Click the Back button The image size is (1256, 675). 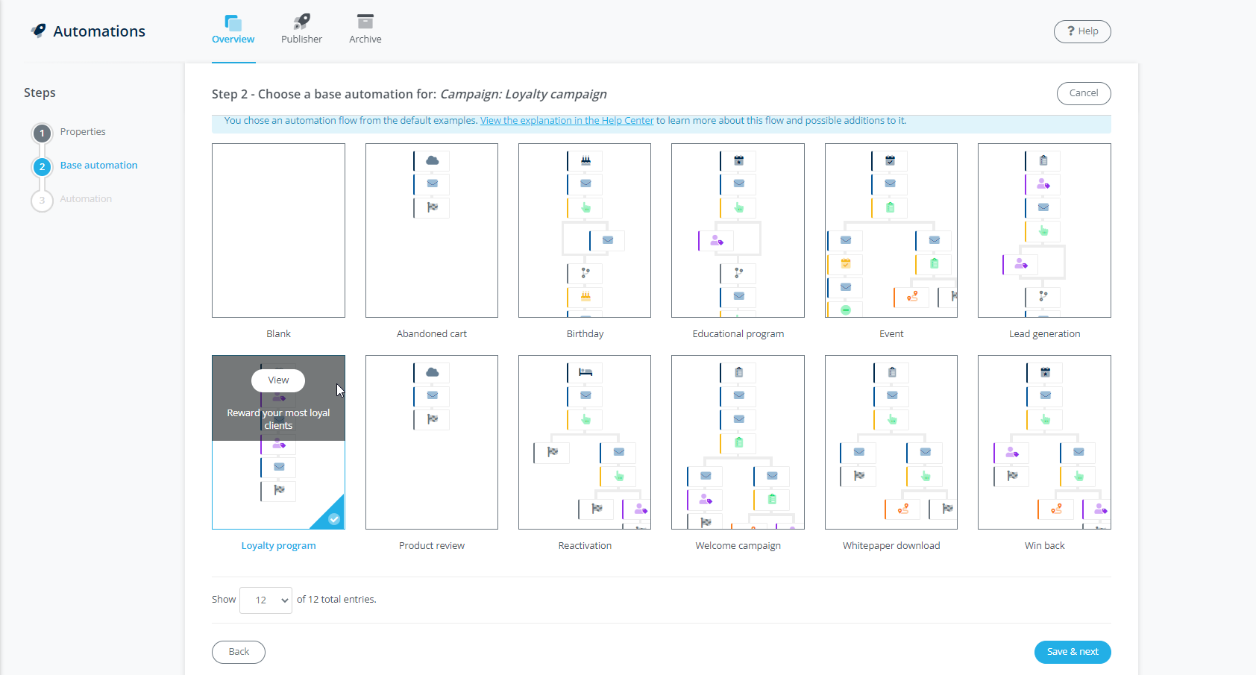click(x=239, y=652)
